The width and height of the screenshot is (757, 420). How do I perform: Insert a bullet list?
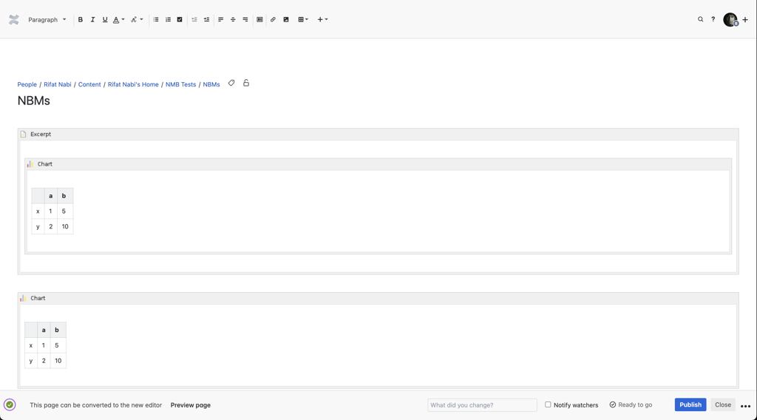pos(156,20)
